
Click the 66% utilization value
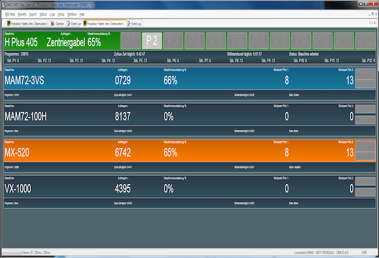171,81
